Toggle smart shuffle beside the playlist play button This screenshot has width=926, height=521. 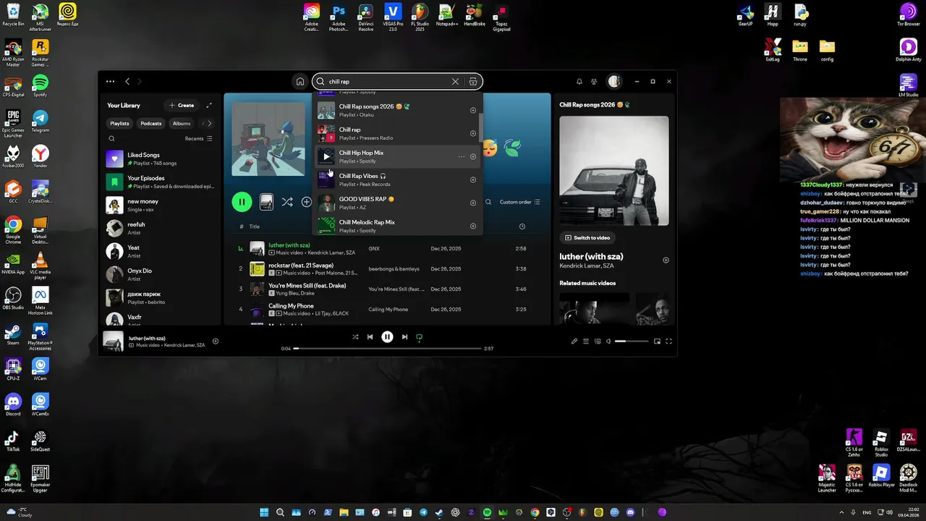pyautogui.click(x=287, y=202)
